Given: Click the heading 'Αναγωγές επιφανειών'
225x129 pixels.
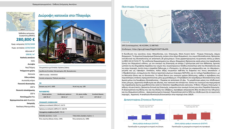Looking at the screenshot, I should tap(48, 102).
